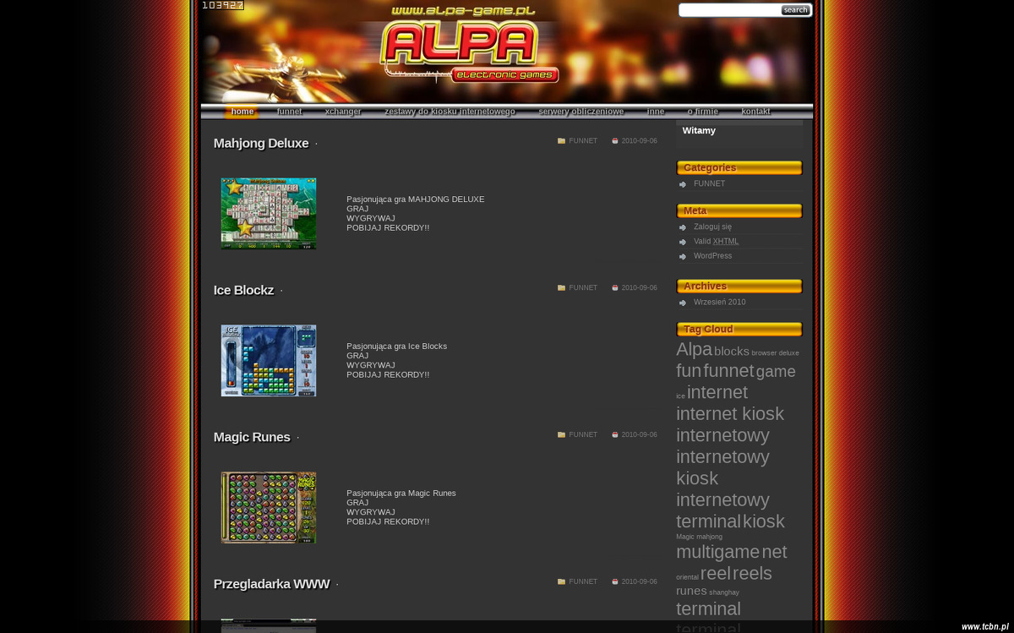Screen dimensions: 1014x633
Task: Select the blocks tag in Tag Cloud
Action: 732,352
